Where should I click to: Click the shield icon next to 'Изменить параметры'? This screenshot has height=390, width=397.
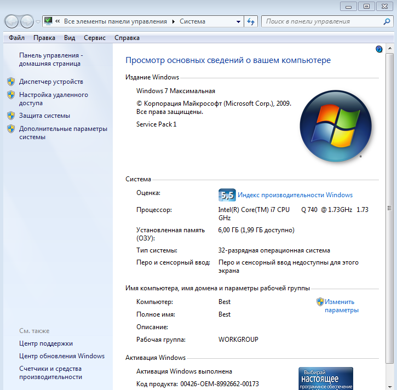click(320, 302)
